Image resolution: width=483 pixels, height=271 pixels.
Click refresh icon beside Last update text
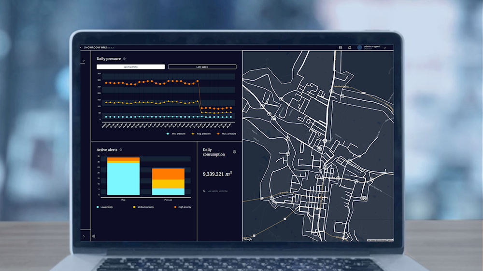[204, 191]
